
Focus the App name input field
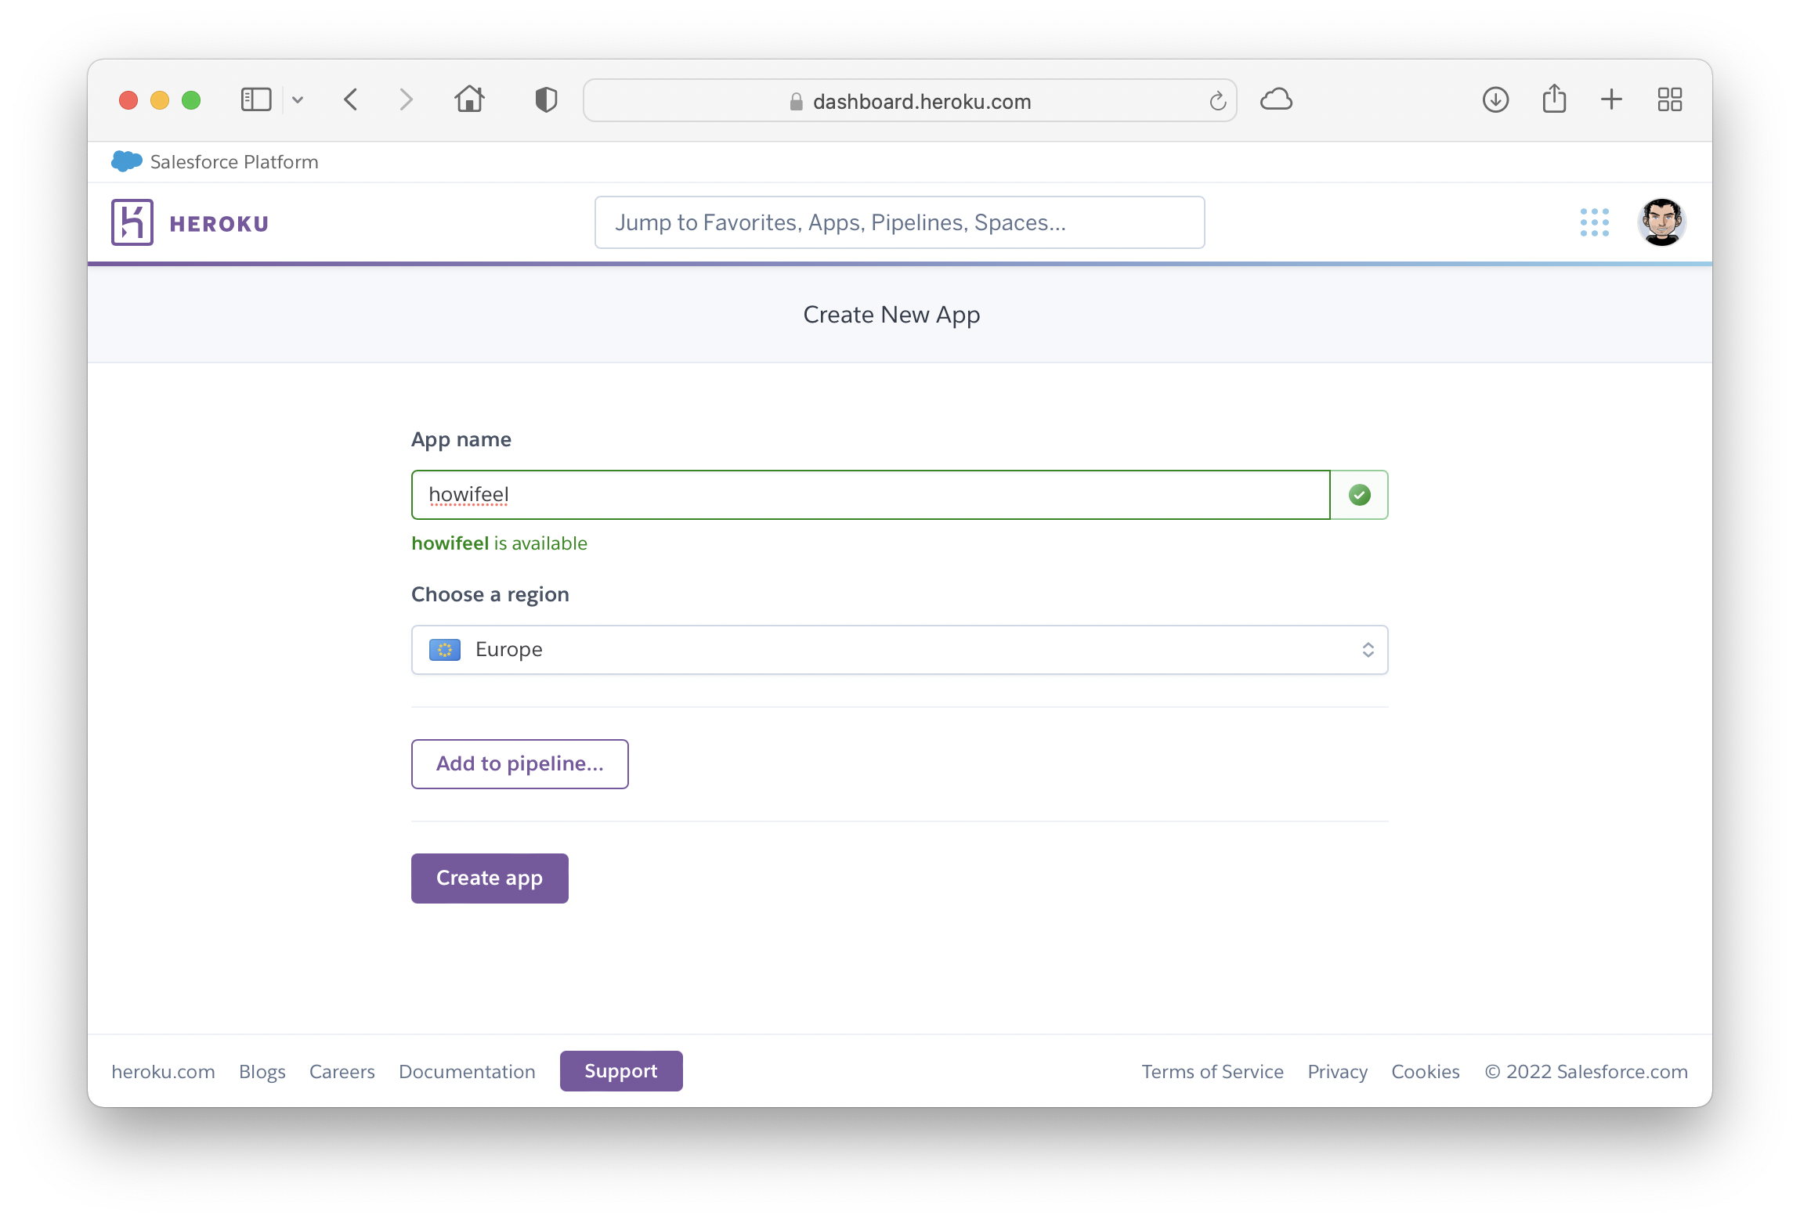pos(869,495)
